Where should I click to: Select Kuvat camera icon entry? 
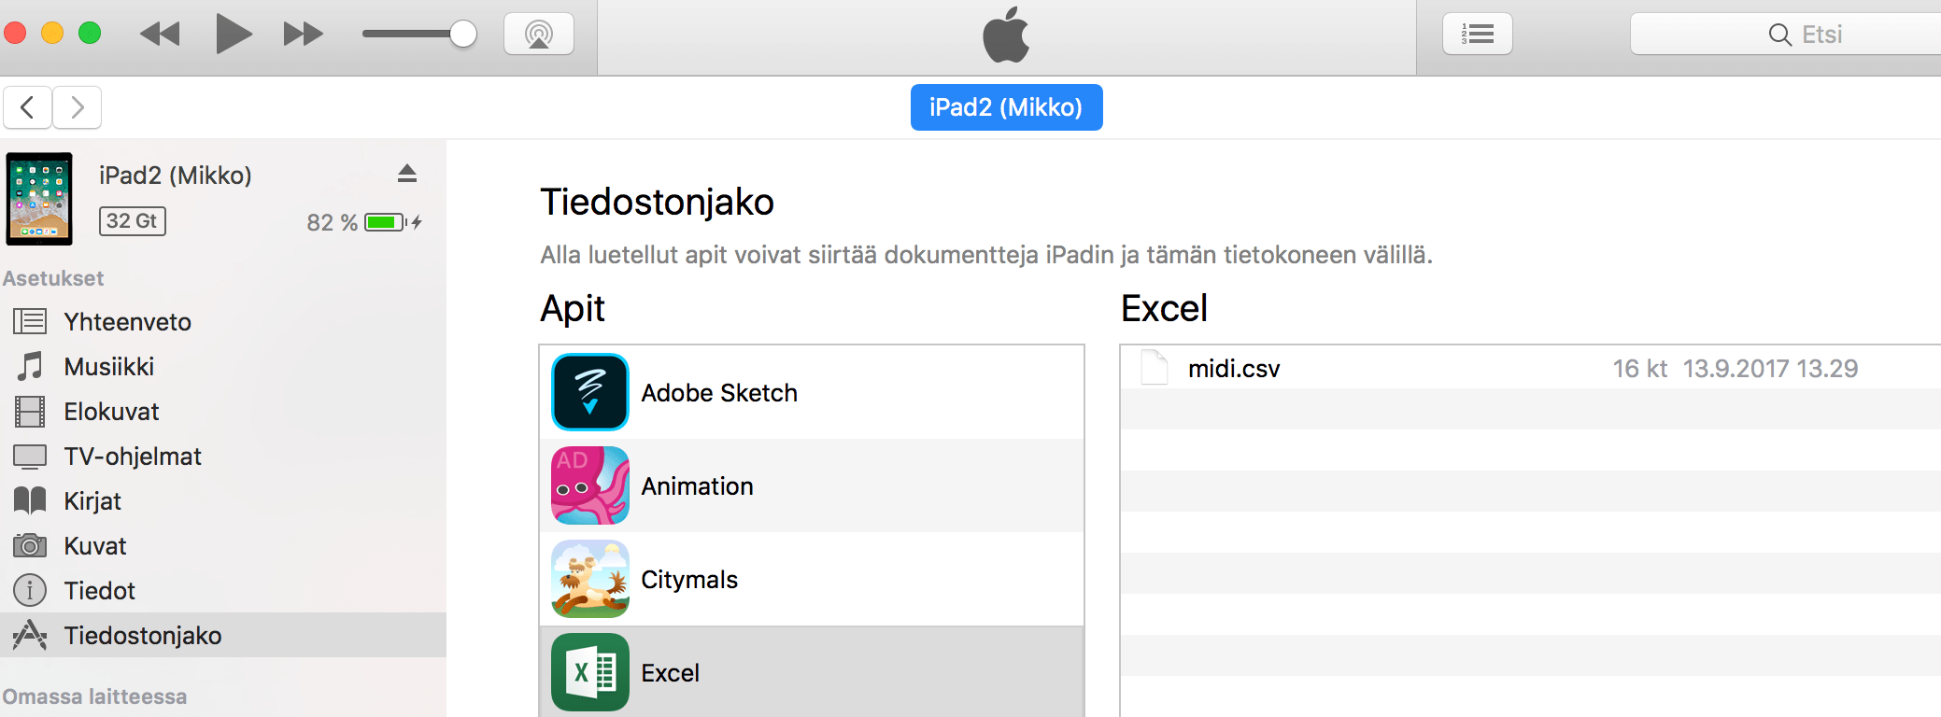point(30,546)
